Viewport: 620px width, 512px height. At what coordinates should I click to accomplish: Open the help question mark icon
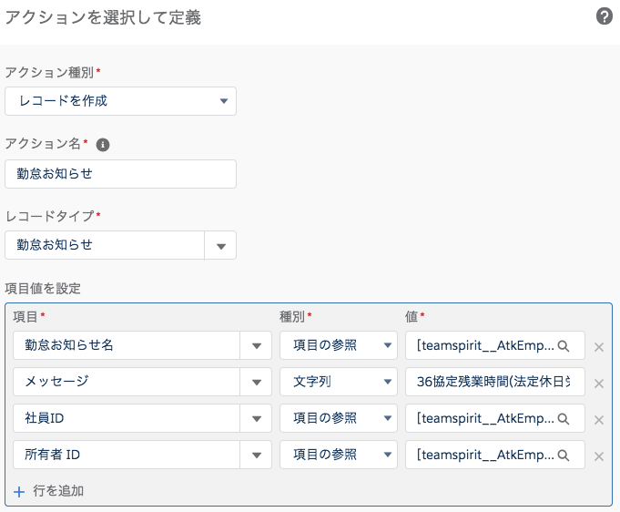click(x=605, y=16)
